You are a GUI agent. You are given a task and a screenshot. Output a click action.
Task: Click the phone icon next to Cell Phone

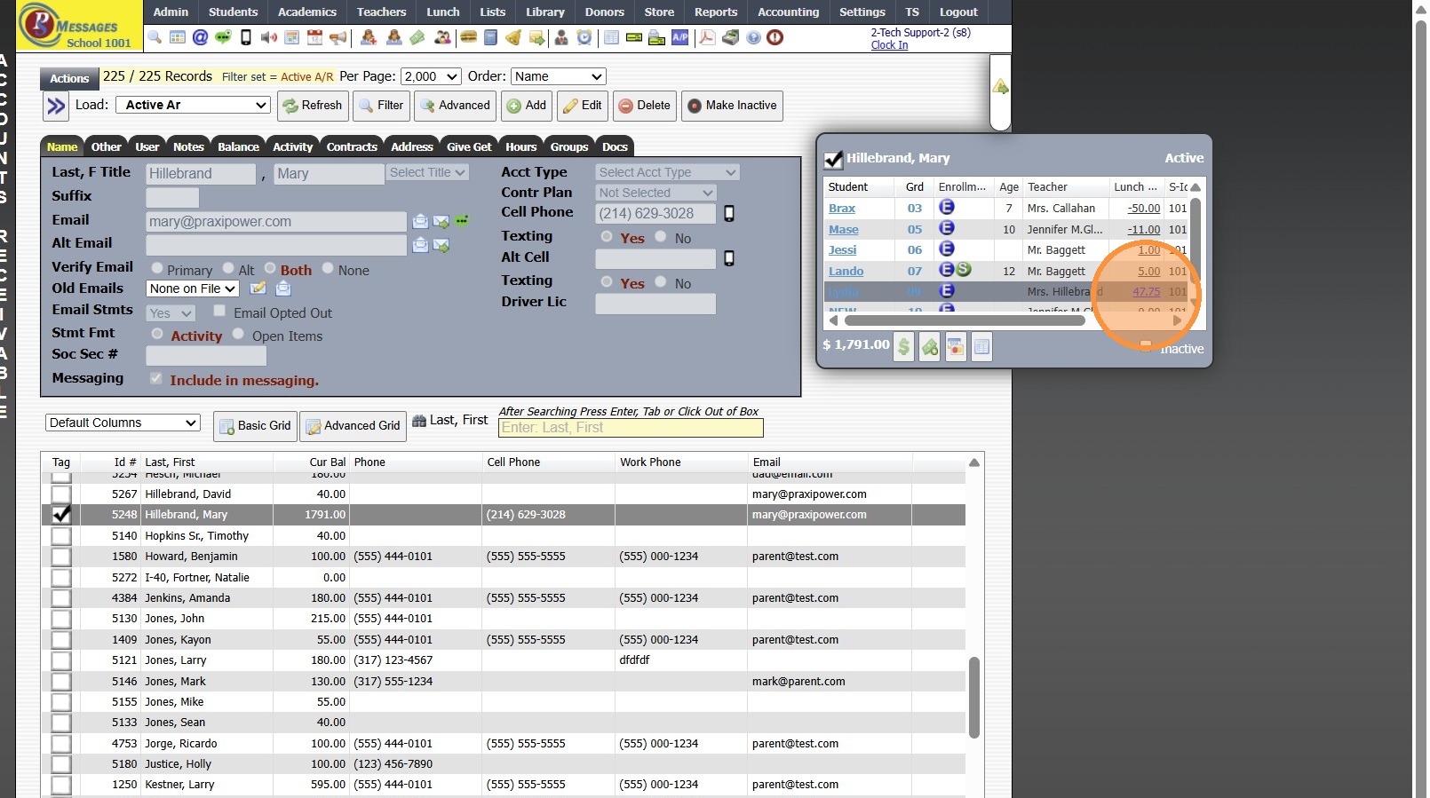tap(729, 213)
